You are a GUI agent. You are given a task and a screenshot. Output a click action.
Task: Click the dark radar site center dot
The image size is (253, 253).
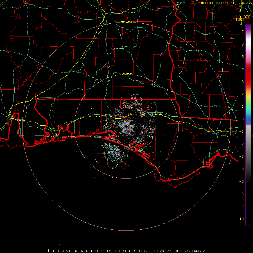pos(126,127)
